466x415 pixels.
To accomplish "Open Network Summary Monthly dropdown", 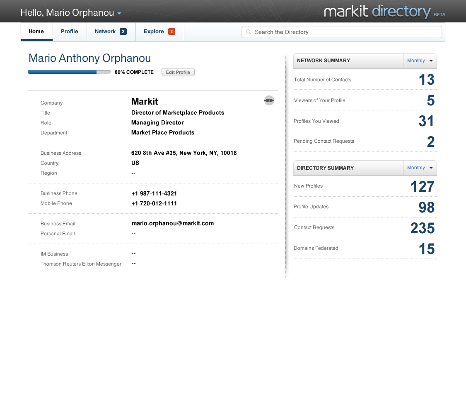I will tap(420, 61).
